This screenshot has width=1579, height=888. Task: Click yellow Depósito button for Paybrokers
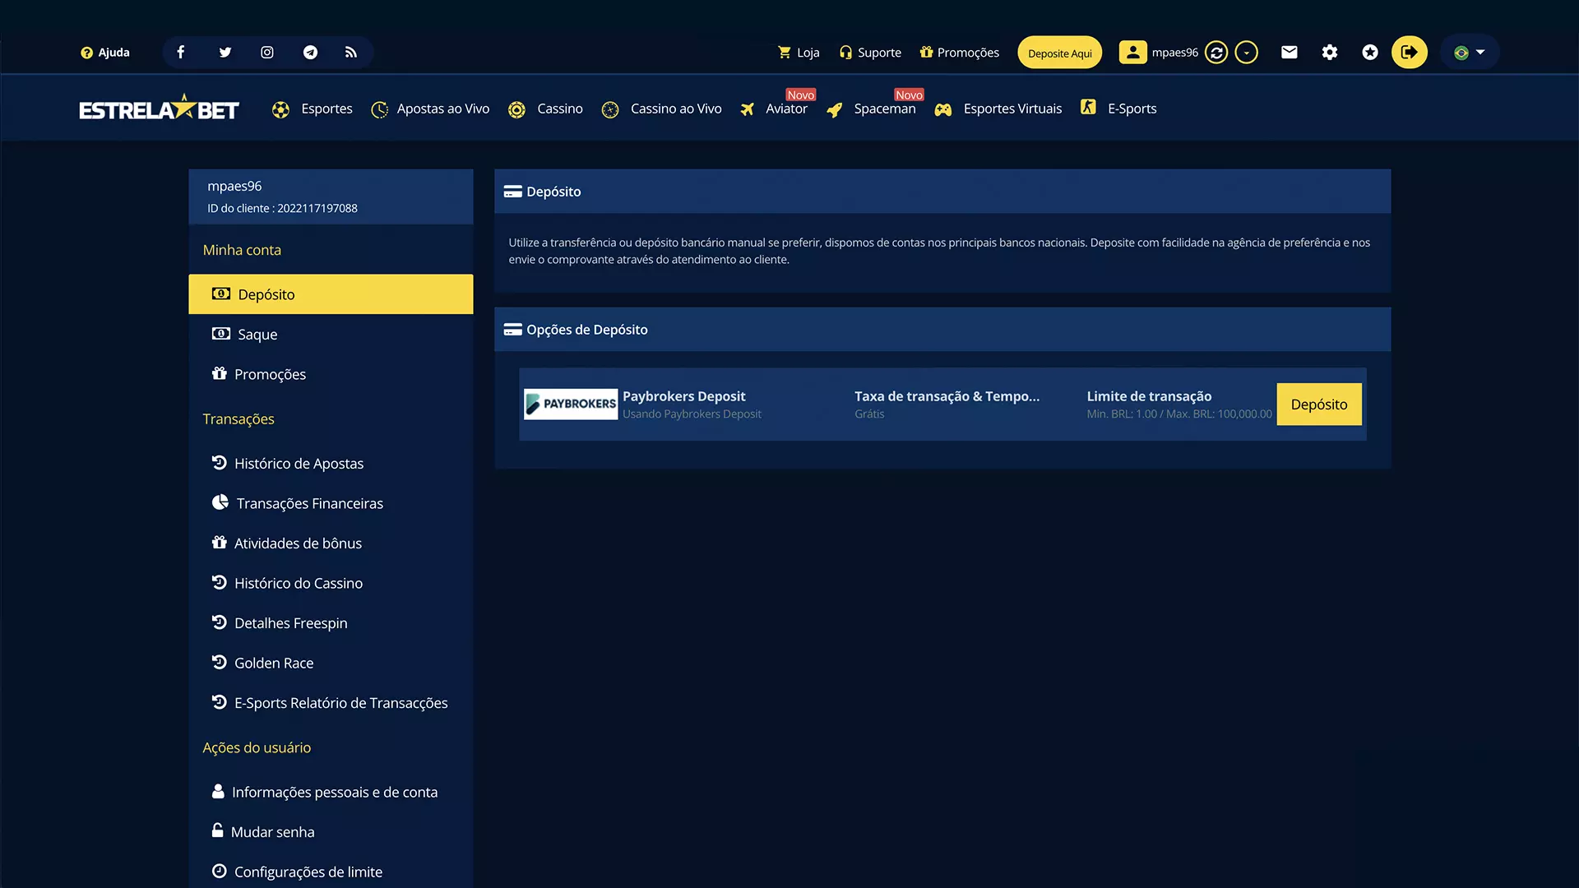pos(1319,405)
